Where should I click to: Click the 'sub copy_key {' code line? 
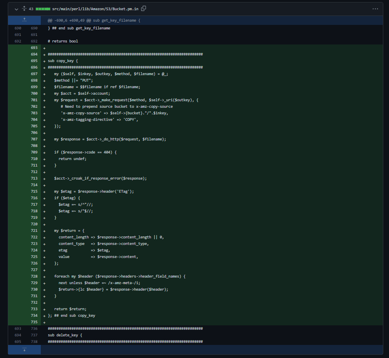pyautogui.click(x=62, y=61)
